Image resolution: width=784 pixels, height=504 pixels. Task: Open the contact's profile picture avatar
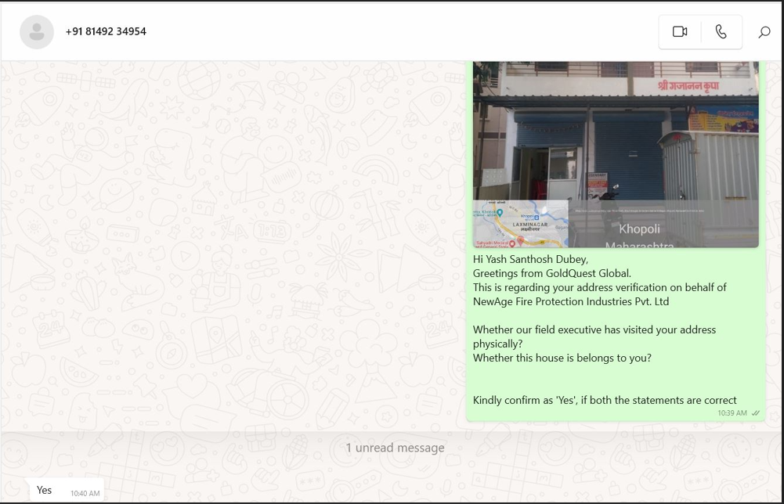point(37,32)
